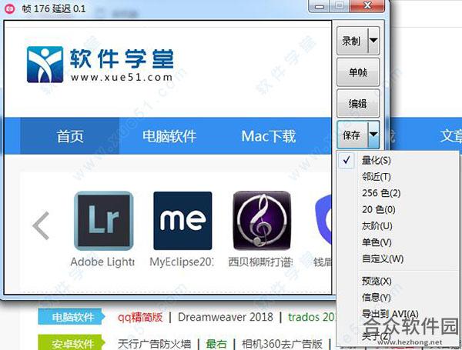Open the qq精简版 link
Screen dimensions: 462x350
140,317
